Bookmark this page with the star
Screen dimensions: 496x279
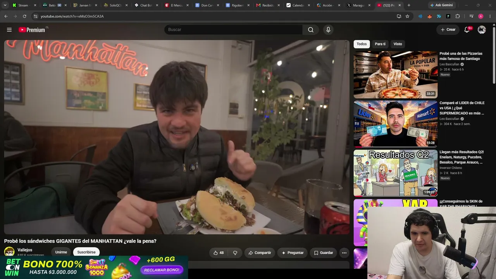pos(407,16)
